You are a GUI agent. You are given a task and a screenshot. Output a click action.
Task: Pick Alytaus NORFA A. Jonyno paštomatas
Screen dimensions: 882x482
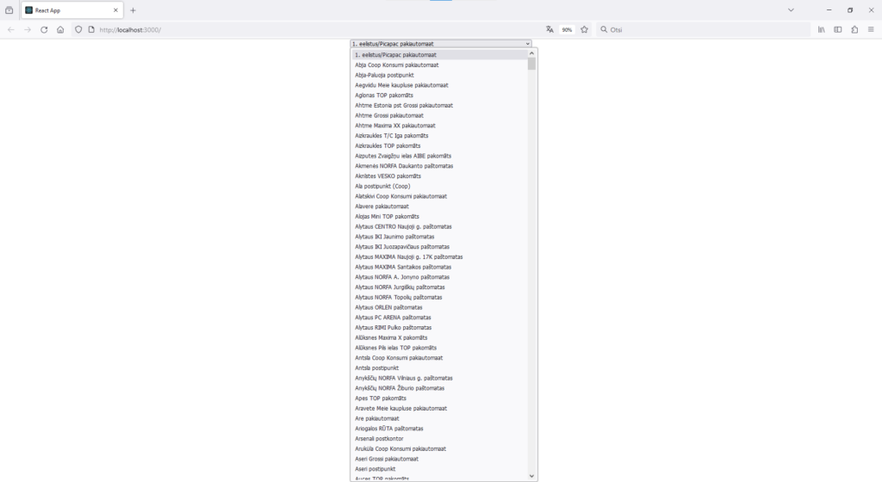439,277
